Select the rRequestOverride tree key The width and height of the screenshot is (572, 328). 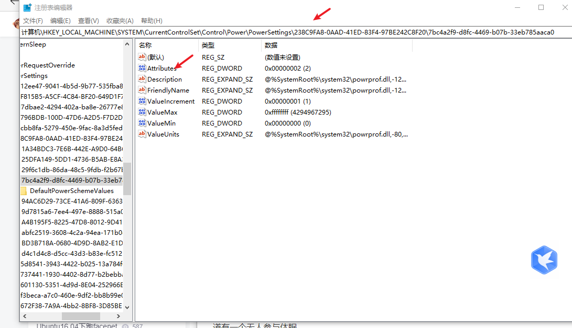[x=48, y=65]
